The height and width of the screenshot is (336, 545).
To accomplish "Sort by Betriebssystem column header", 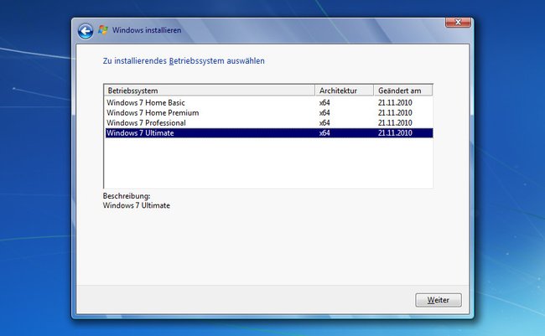I will (x=210, y=90).
